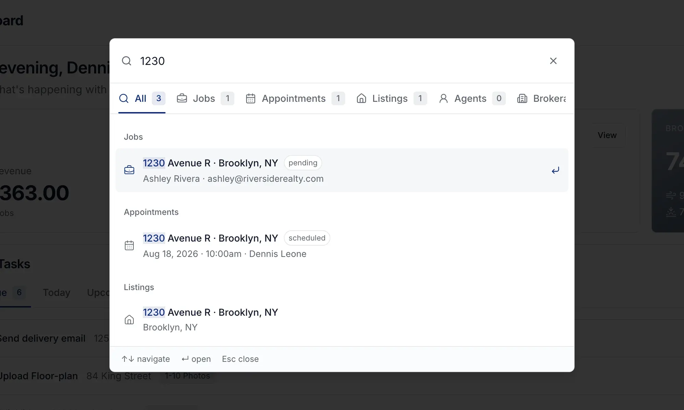
Task: Close the search dialog with the X
Action: pyautogui.click(x=553, y=61)
